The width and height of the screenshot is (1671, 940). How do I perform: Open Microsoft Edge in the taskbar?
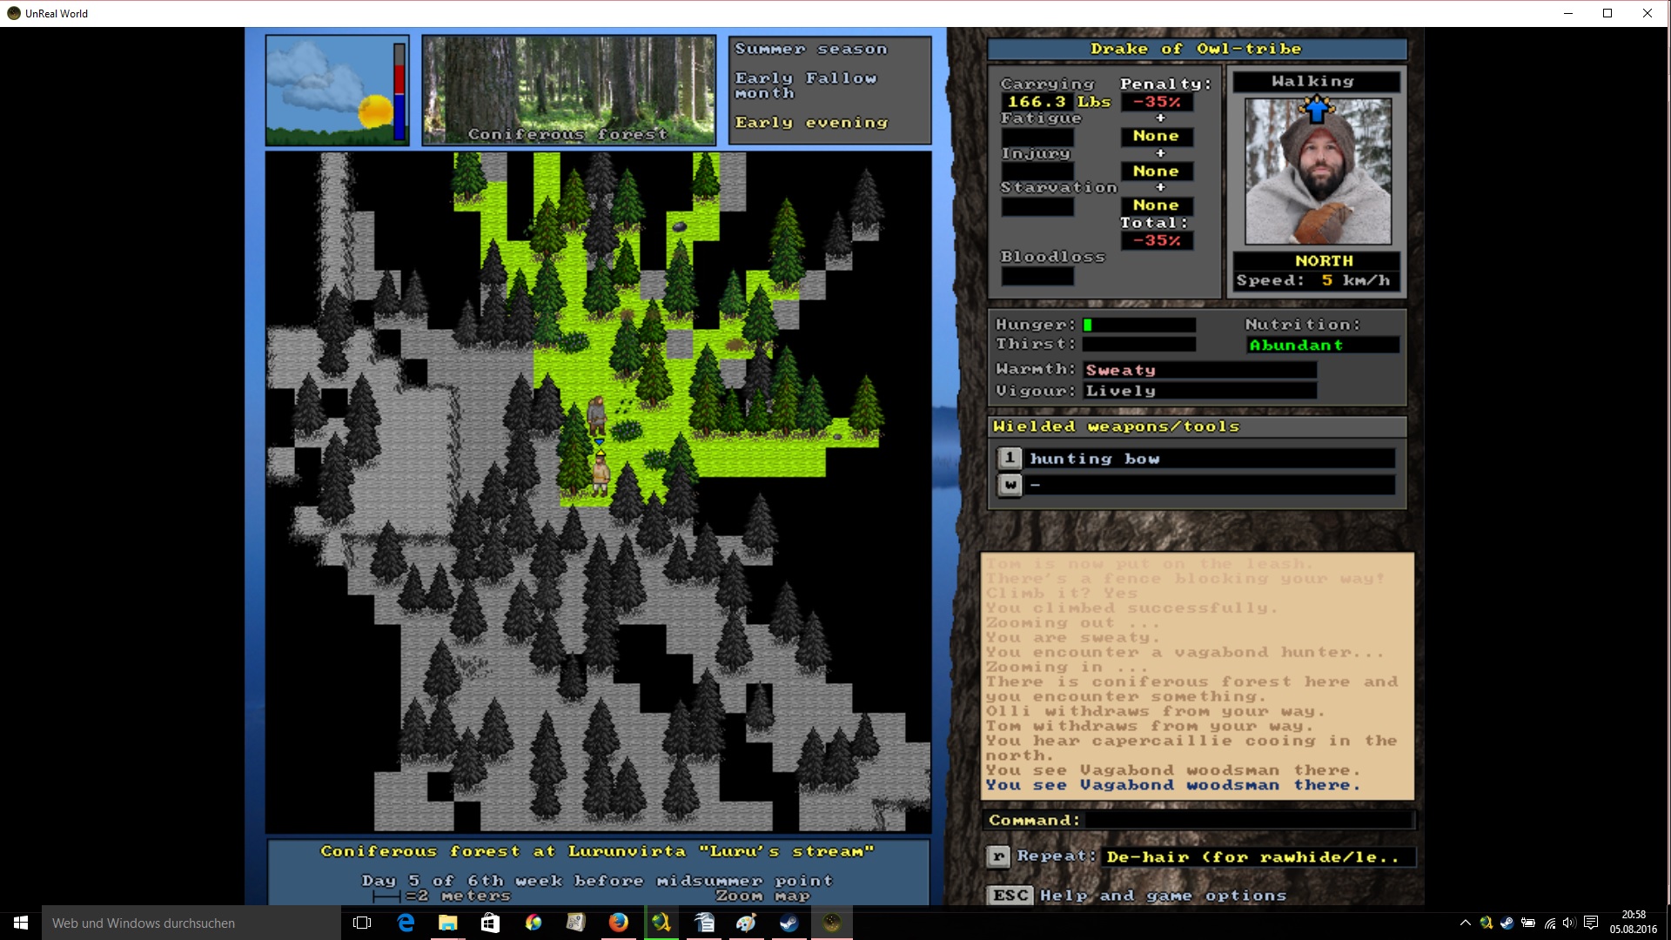[406, 923]
